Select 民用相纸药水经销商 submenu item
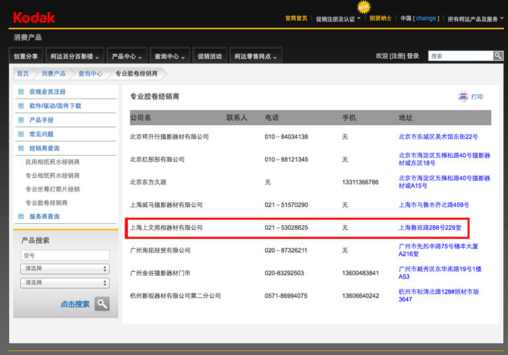 pos(52,162)
